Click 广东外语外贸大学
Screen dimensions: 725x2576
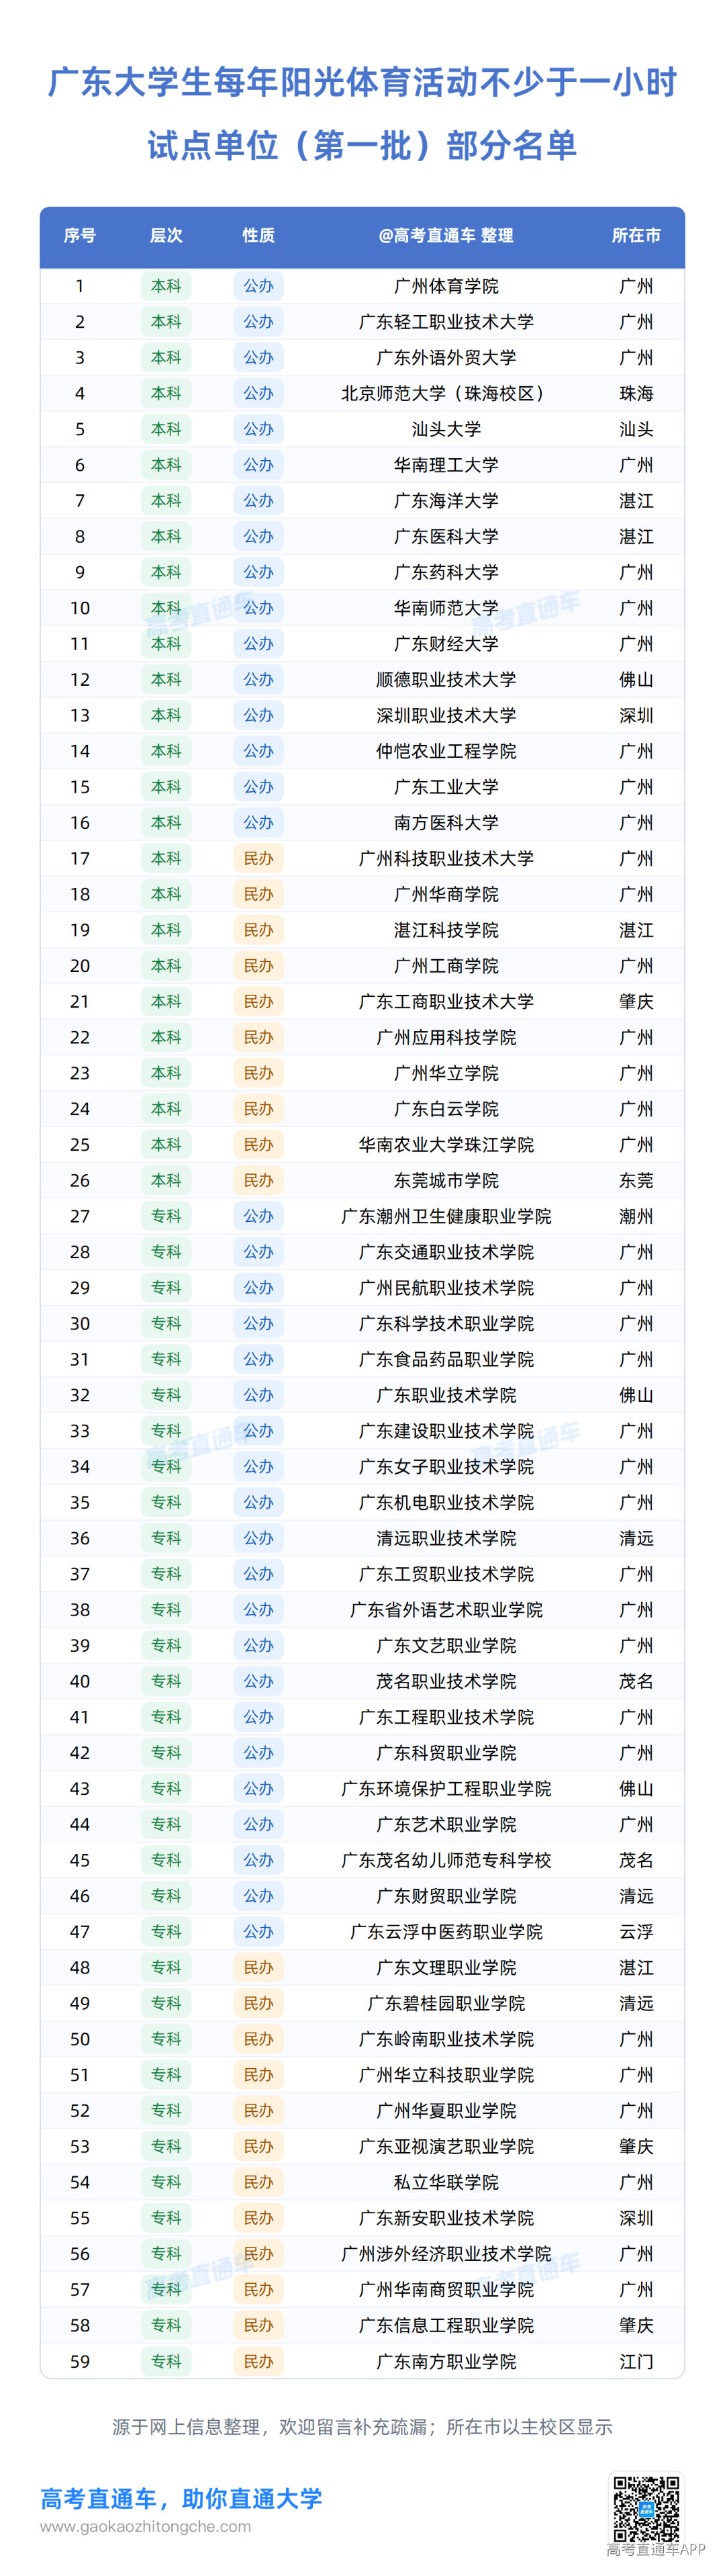[446, 357]
